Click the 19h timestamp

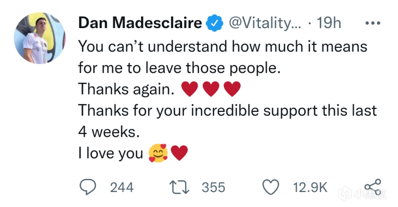point(329,23)
